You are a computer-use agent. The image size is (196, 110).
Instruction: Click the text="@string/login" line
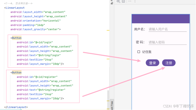pos(39,55)
